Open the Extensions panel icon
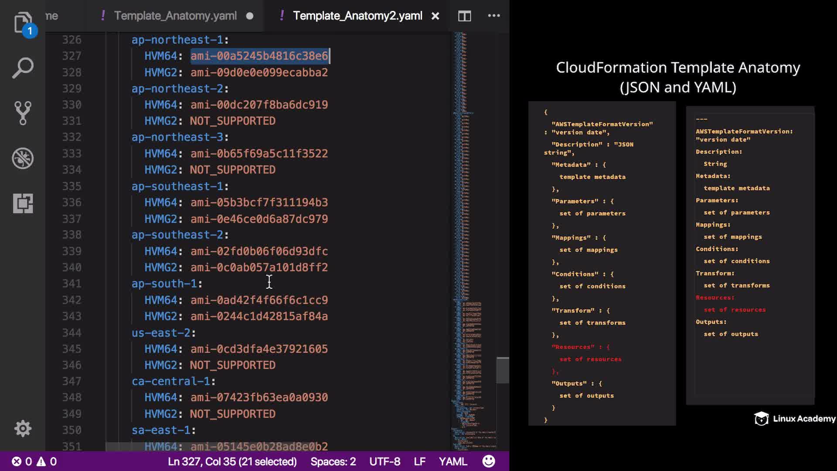The image size is (837, 471). click(x=23, y=203)
